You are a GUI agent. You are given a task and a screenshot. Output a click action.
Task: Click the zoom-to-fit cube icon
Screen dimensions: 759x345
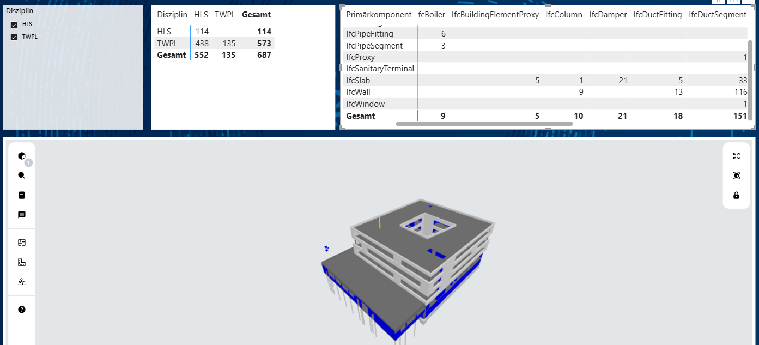pyautogui.click(x=737, y=175)
